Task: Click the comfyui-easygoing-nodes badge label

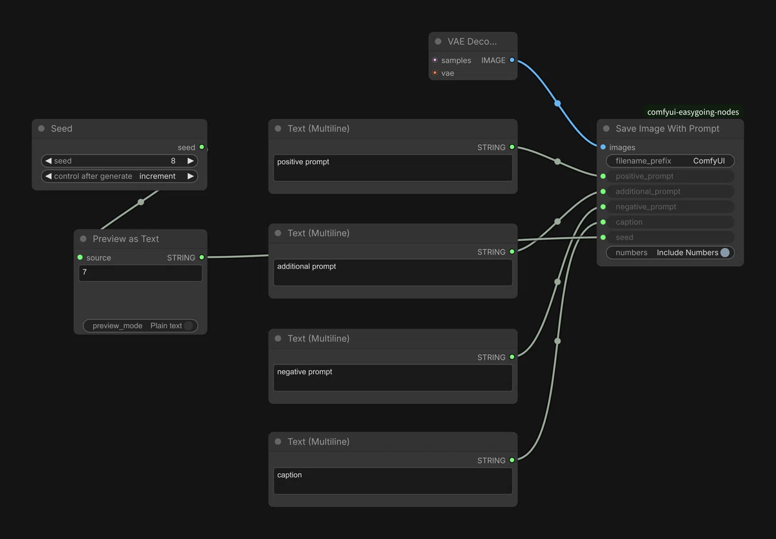Action: (693, 112)
